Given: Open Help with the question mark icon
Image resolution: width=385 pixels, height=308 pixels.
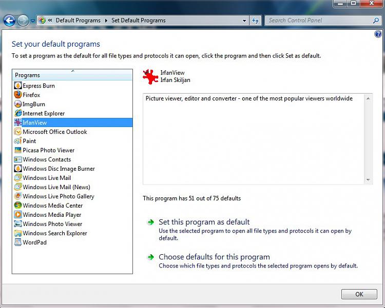Looking at the screenshot, I should (378, 34).
